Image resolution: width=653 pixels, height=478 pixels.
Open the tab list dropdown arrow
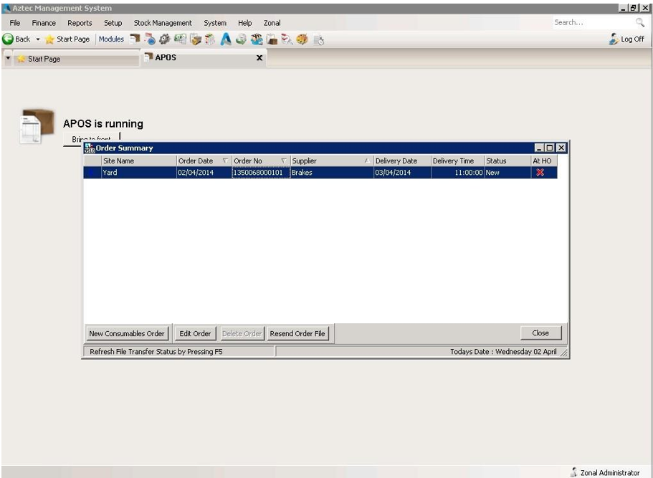[8, 59]
